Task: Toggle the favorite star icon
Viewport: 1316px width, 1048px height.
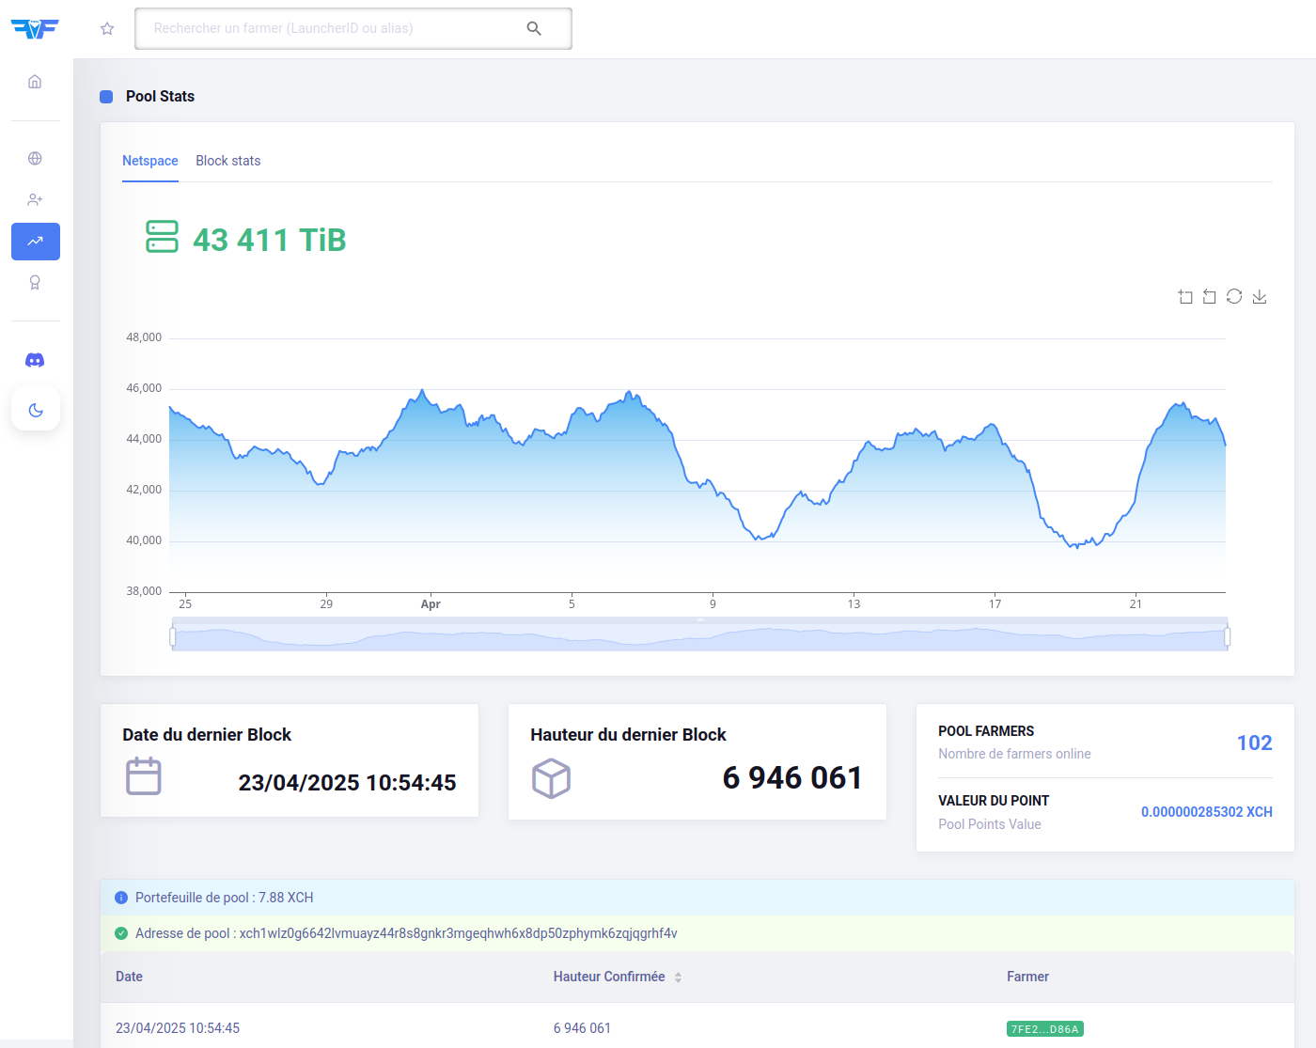Action: click(x=107, y=29)
